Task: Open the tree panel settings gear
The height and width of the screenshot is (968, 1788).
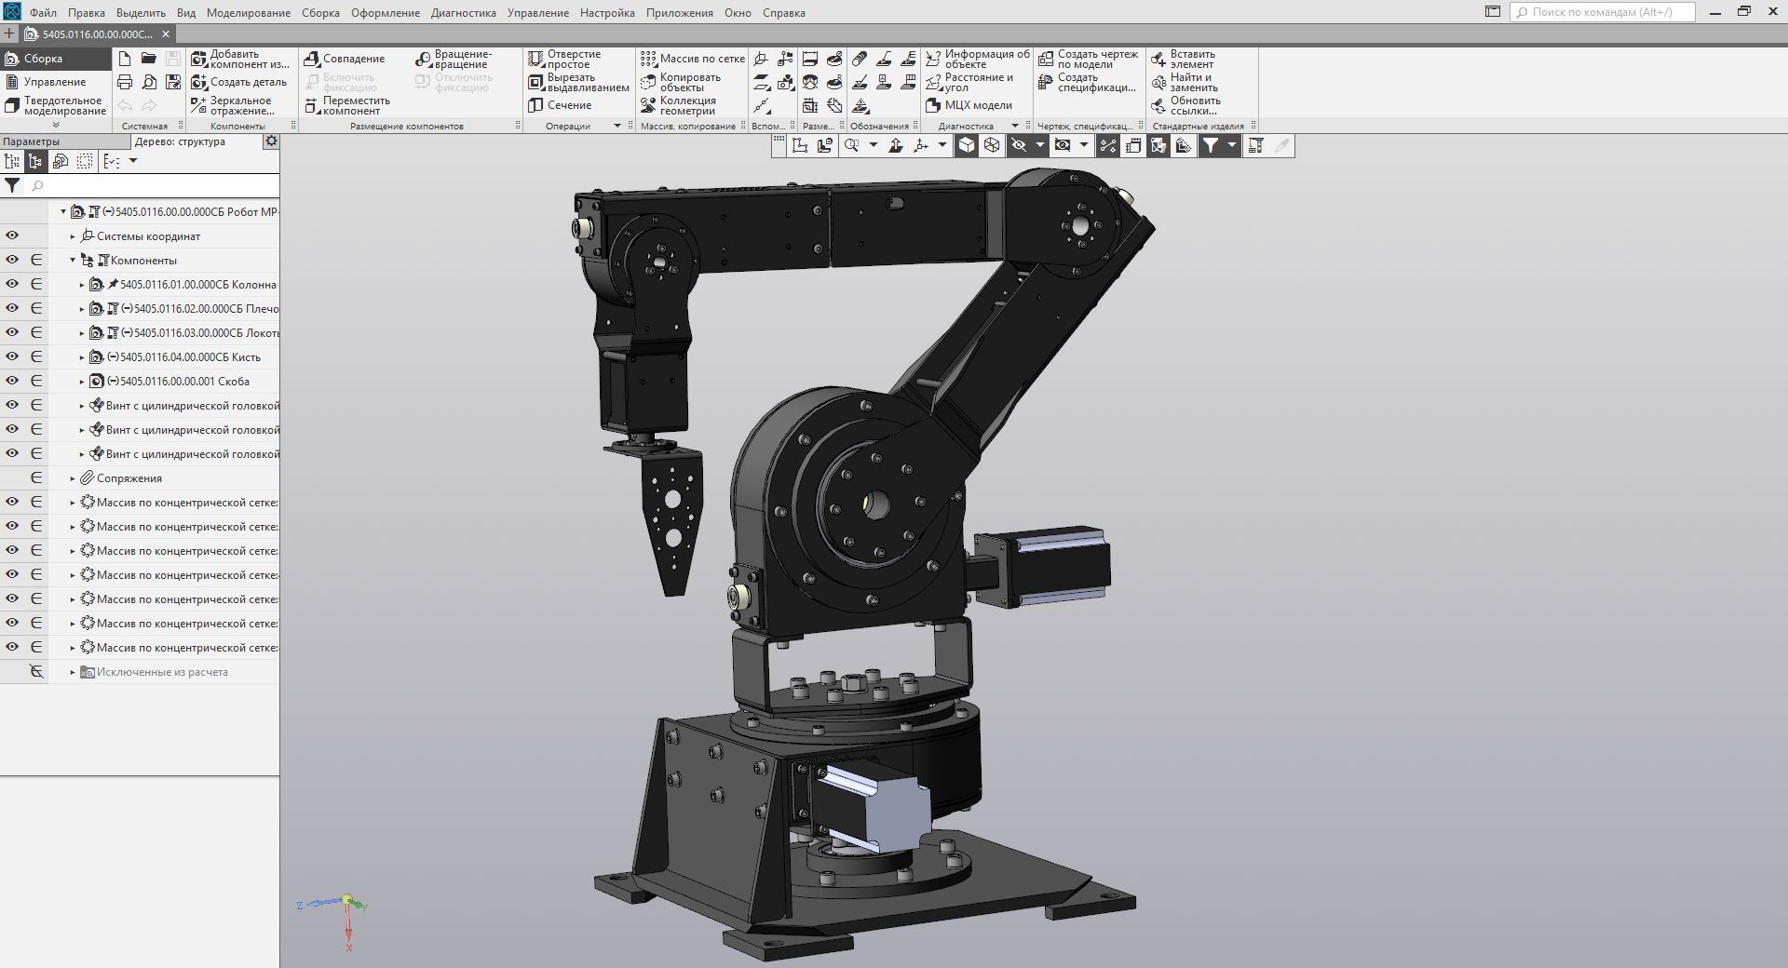Action: point(271,141)
